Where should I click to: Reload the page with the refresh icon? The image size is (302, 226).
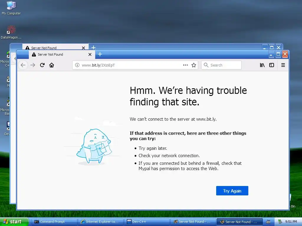(42, 65)
